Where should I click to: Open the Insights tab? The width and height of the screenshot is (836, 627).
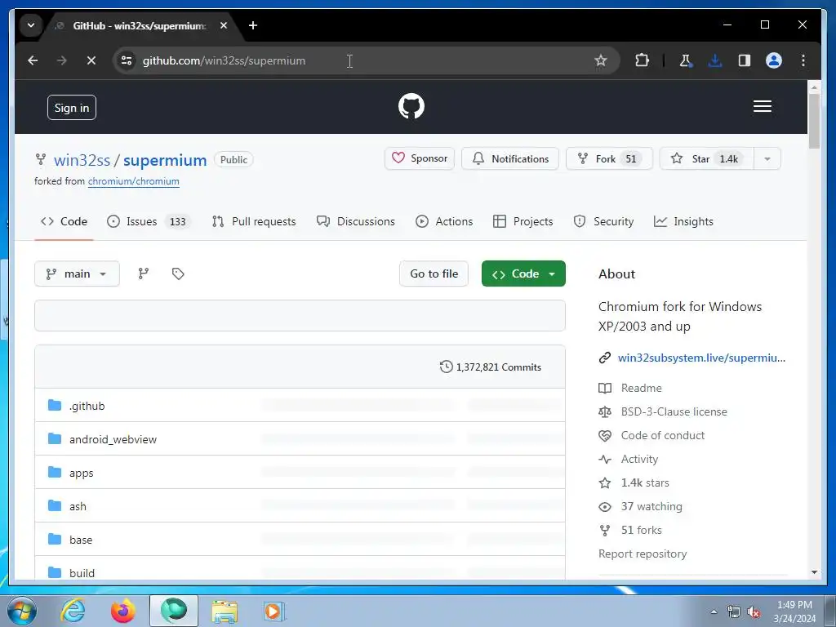click(683, 221)
